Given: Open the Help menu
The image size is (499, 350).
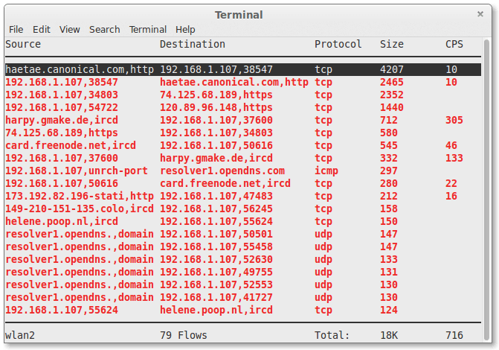Looking at the screenshot, I should tap(185, 30).
